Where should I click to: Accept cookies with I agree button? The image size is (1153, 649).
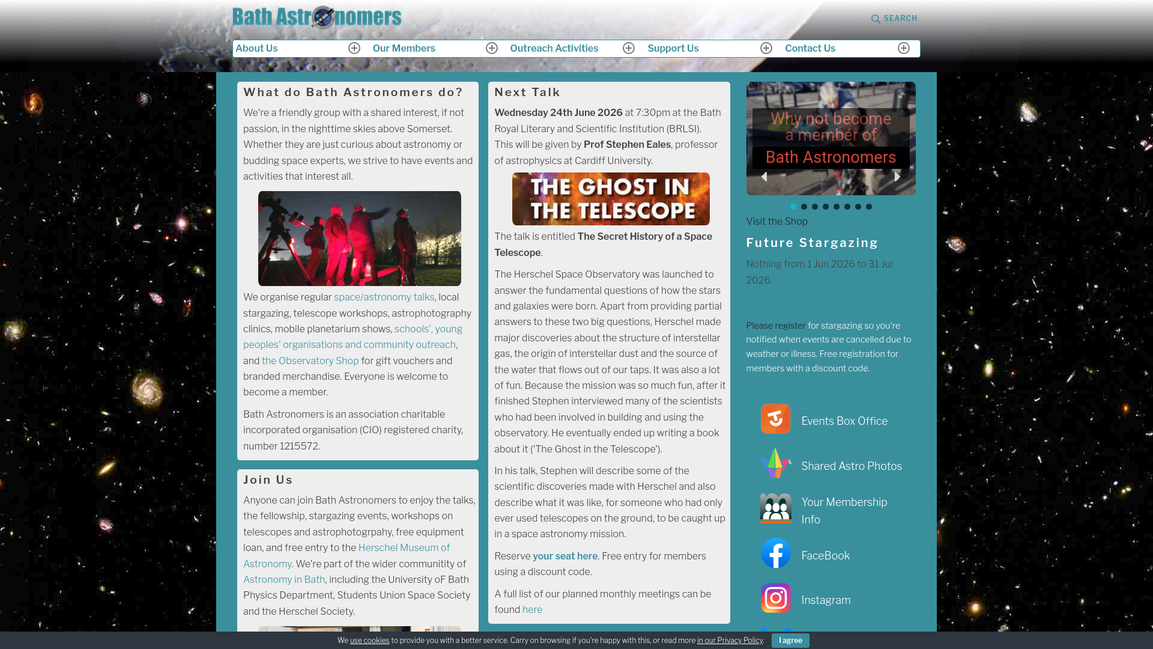pyautogui.click(x=790, y=641)
